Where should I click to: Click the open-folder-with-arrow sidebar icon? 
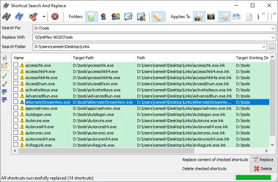tap(4, 65)
